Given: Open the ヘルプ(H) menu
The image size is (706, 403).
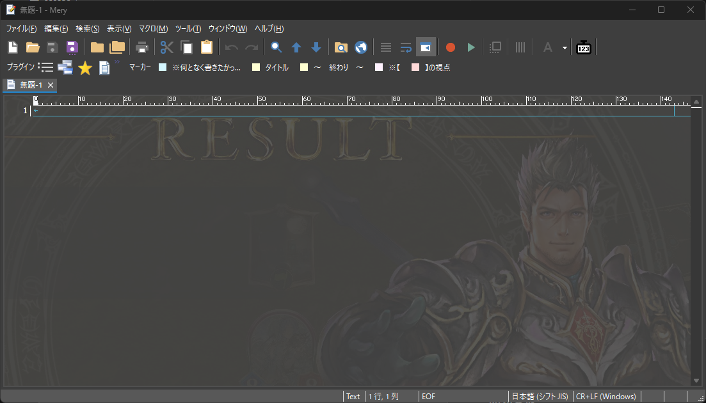Looking at the screenshot, I should click(x=269, y=29).
